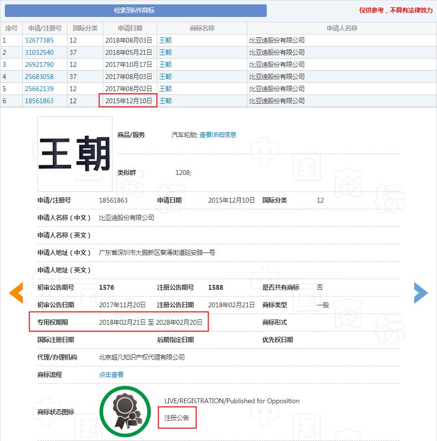Screen dimensions: 437x441
Task: Click 王朝 trademark name in row 2
Action: pyautogui.click(x=165, y=52)
